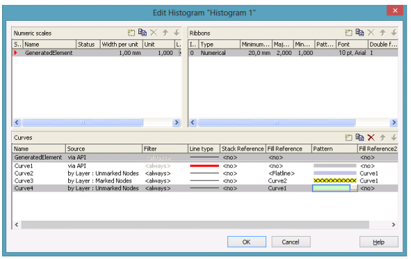Viewport: 411px width, 259px height.
Task: Open pattern editor ellipsis button for Curve4
Action: (x=354, y=188)
